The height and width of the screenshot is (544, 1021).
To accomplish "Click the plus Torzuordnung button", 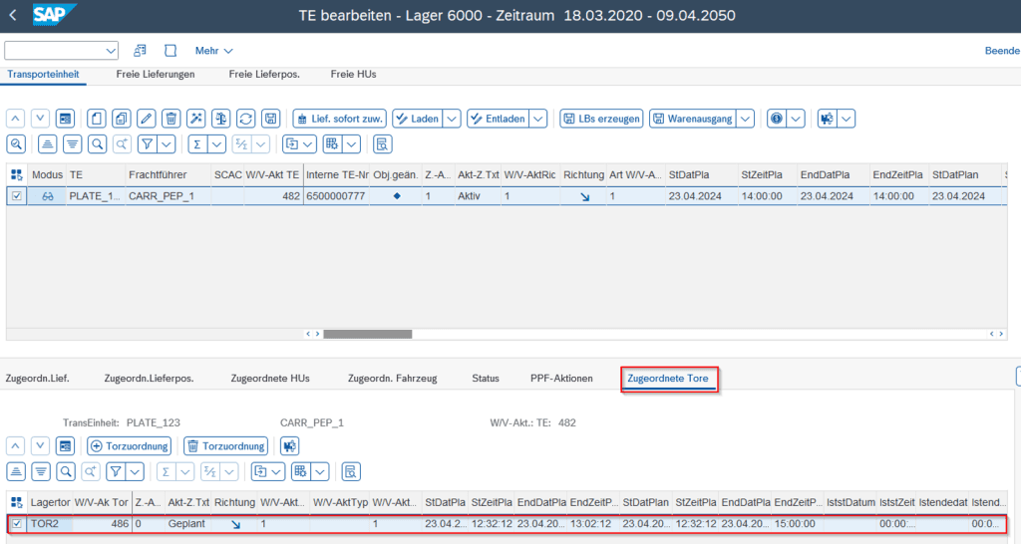I will coord(129,445).
